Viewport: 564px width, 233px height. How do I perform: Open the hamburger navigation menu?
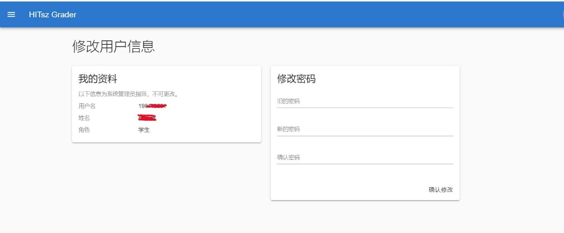point(11,15)
